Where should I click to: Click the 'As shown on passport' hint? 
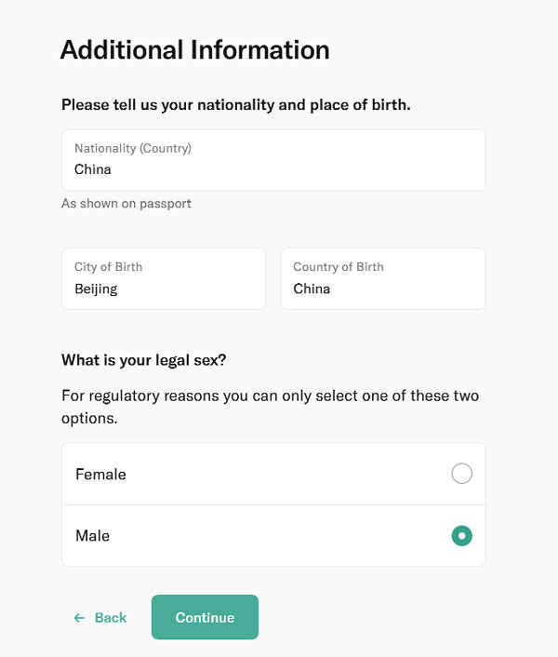point(126,203)
